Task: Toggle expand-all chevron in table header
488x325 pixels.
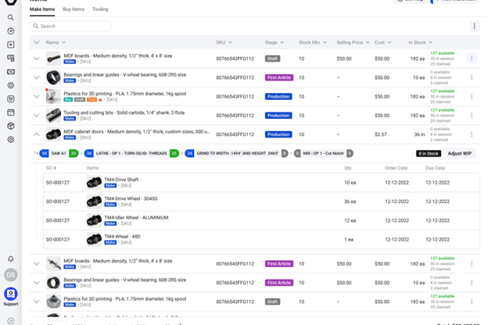Action: click(37, 42)
